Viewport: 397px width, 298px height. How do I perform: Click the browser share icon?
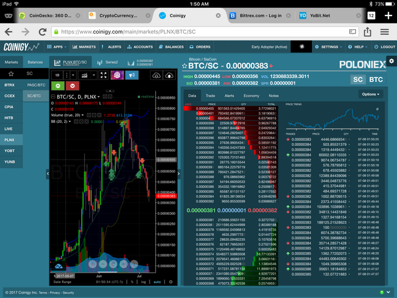367,32
